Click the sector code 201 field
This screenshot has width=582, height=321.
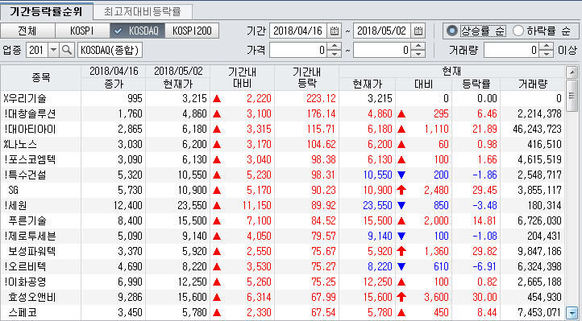point(37,50)
